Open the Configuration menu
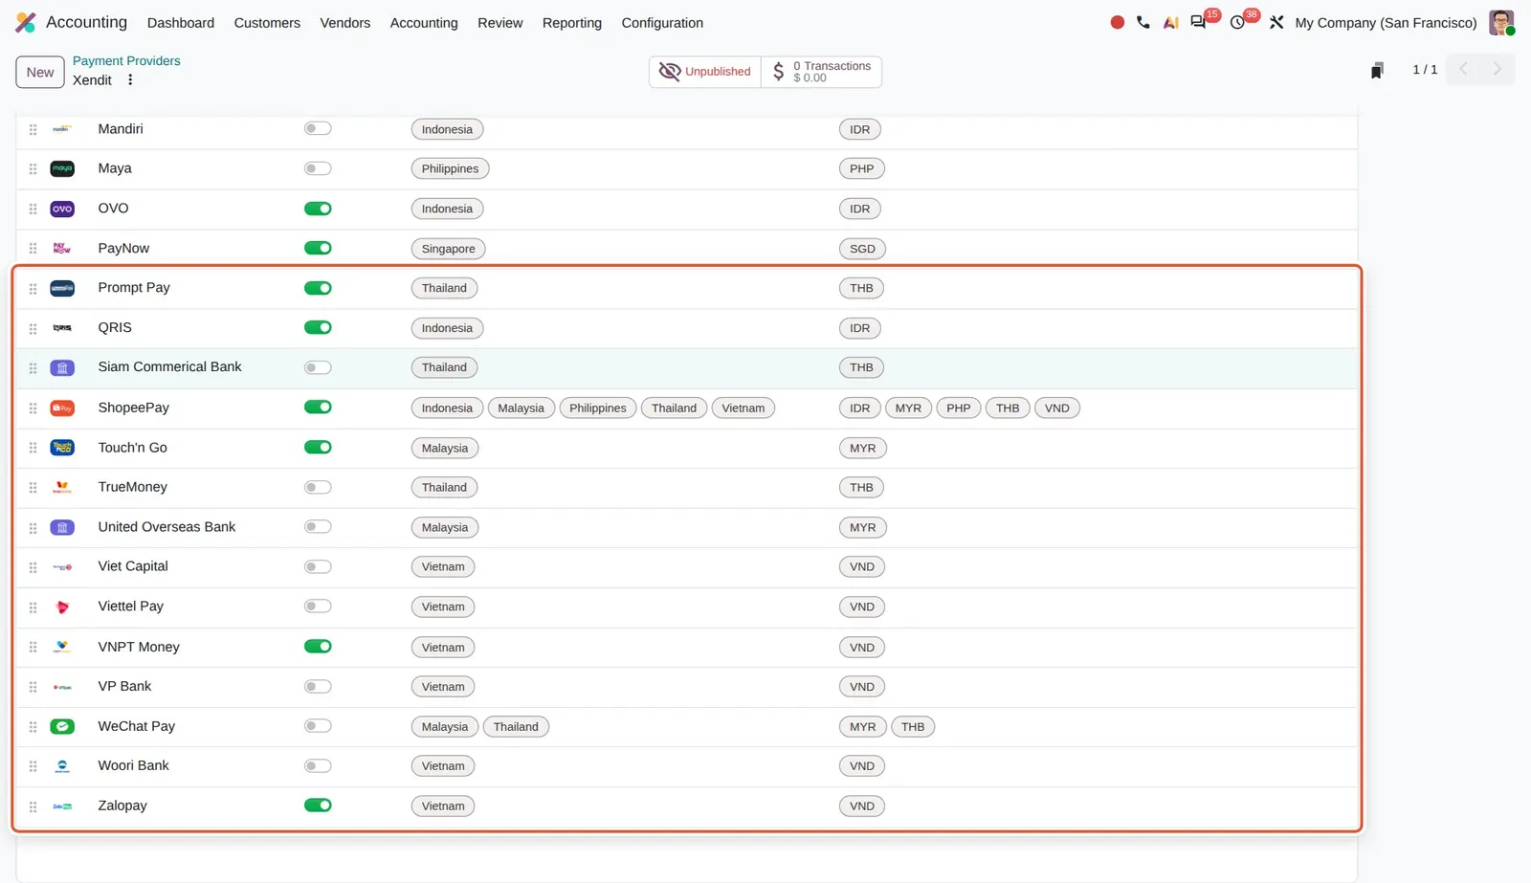1531x883 pixels. (x=662, y=23)
